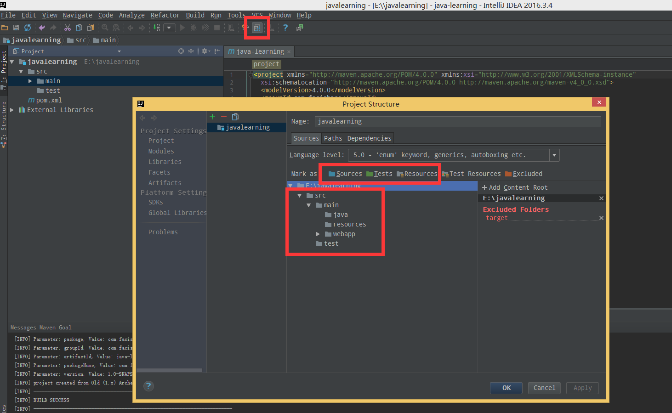672x413 pixels.
Task: Collapse the main folder in the dialog tree
Action: [x=309, y=205]
